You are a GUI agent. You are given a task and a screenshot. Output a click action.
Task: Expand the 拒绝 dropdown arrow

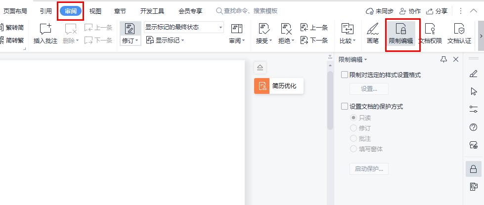point(293,41)
